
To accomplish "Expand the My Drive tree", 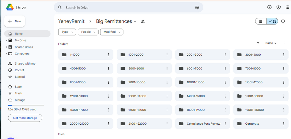I will tap(7, 40).
